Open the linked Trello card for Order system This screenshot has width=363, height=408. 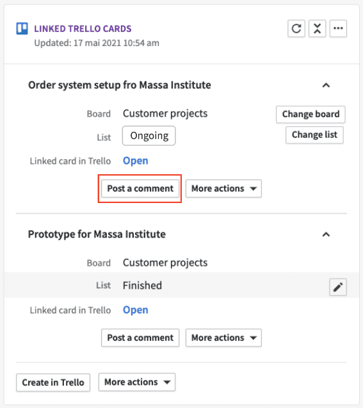click(x=136, y=161)
